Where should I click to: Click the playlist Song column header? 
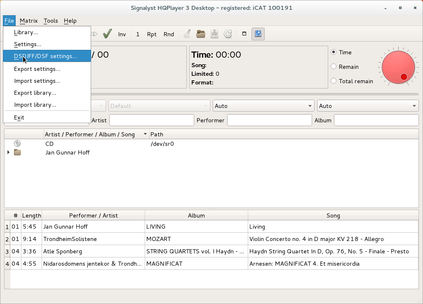[x=333, y=215]
